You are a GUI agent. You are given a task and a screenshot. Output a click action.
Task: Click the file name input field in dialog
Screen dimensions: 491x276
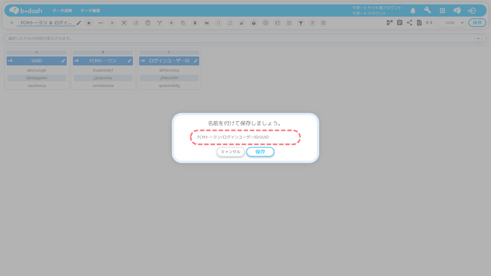[245, 137]
